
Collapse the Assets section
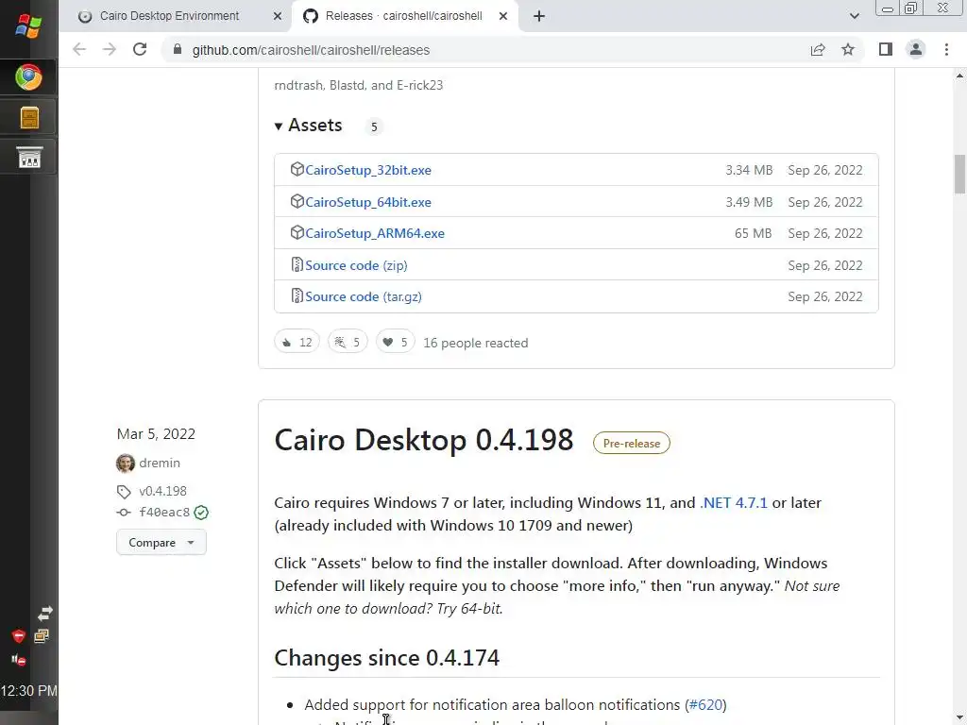309,126
